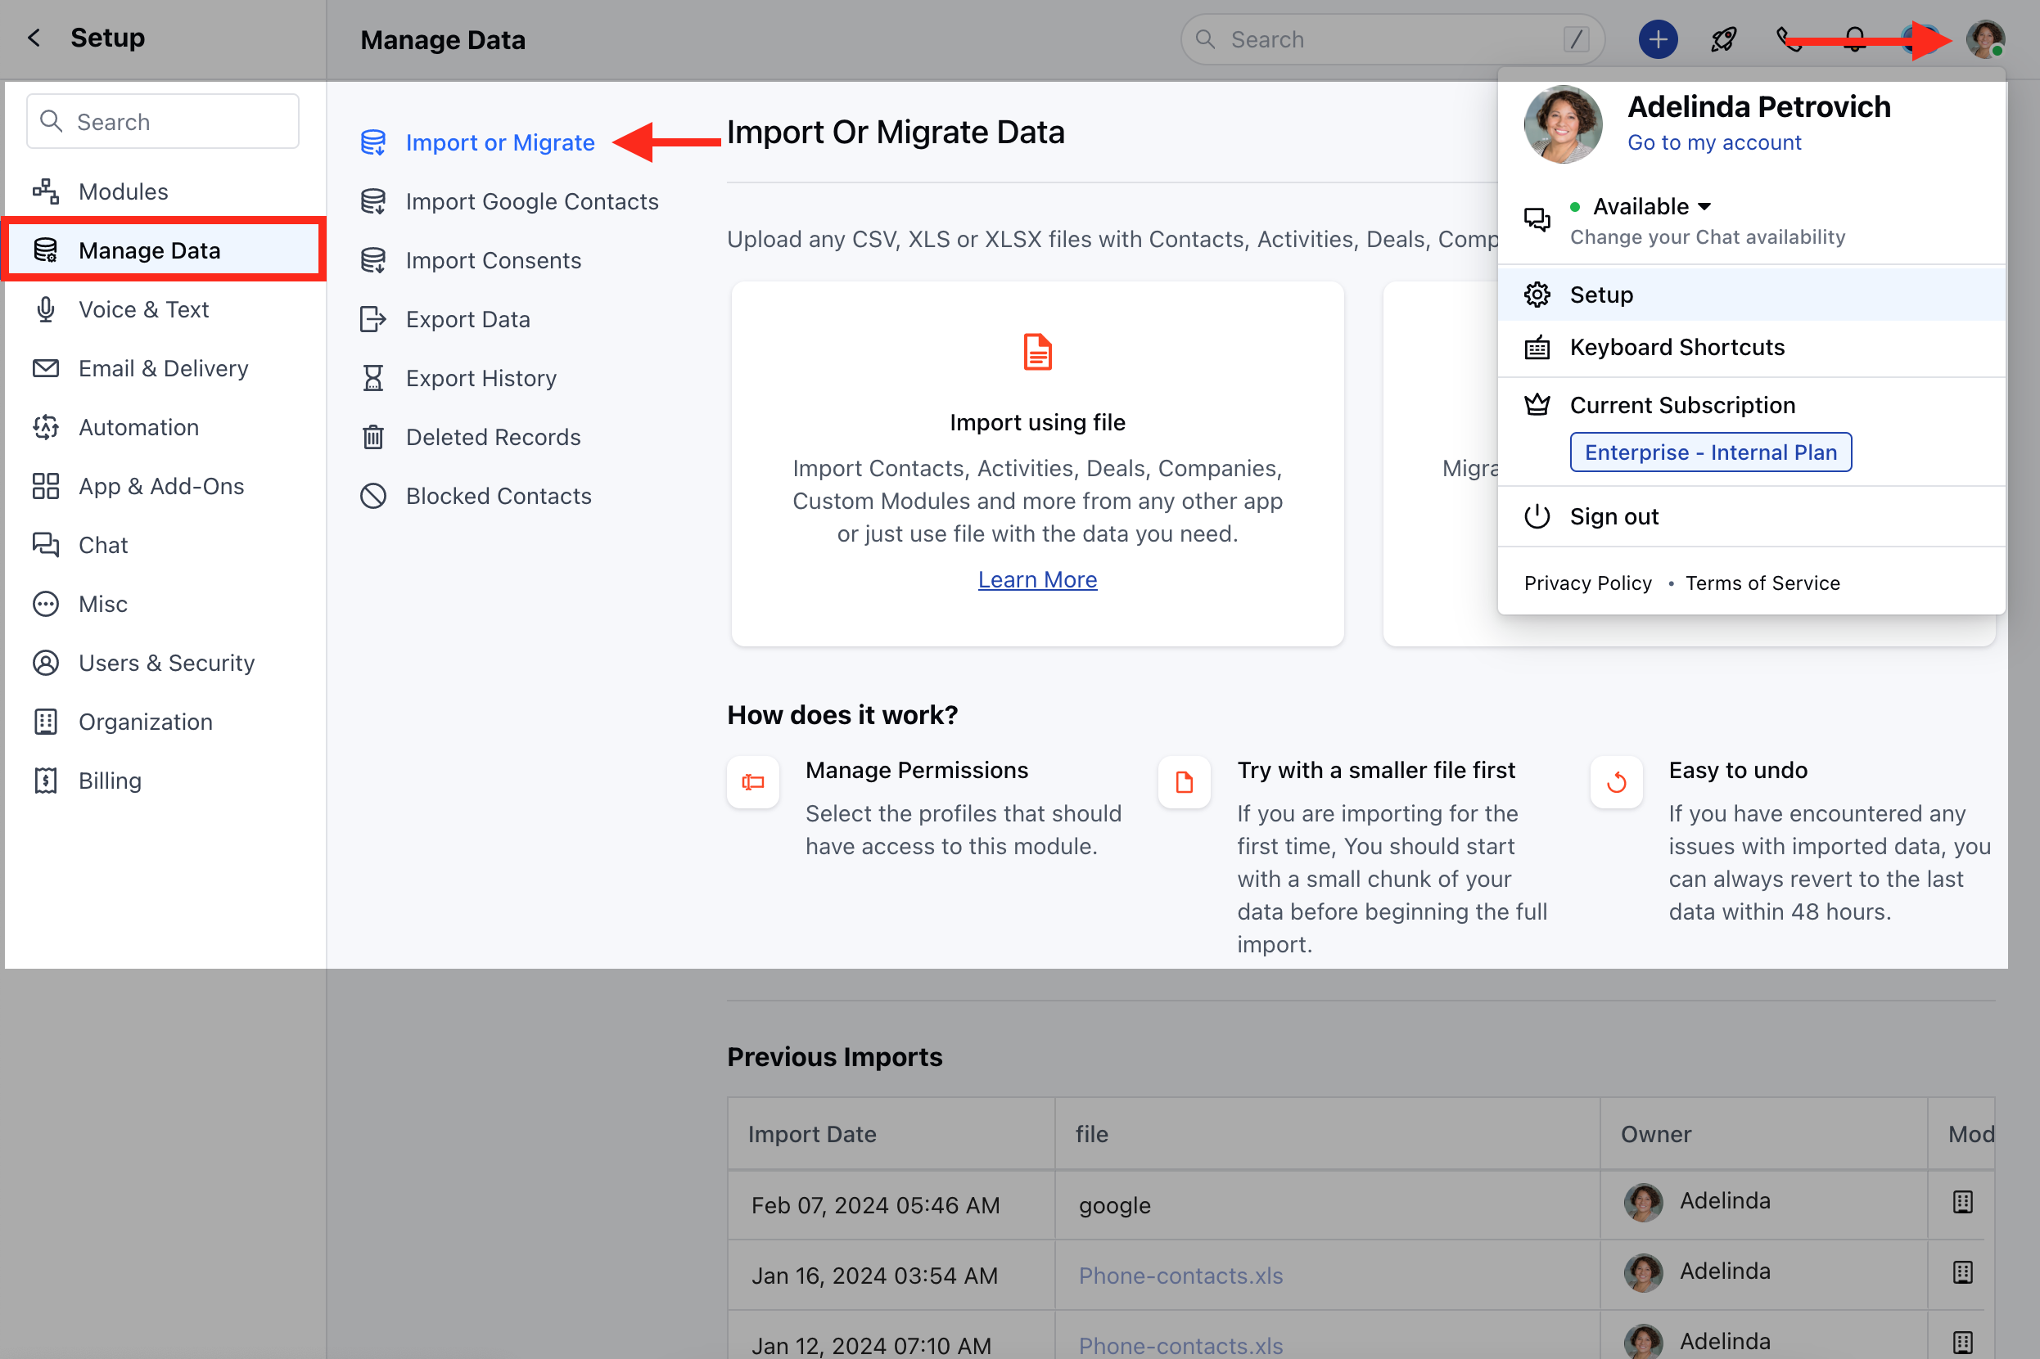2040x1359 pixels.
Task: Click module icon in google import row
Action: [x=1962, y=1202]
